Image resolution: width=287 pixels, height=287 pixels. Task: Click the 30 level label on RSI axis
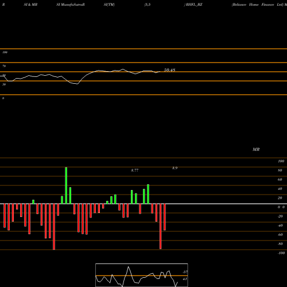click(x=4, y=84)
